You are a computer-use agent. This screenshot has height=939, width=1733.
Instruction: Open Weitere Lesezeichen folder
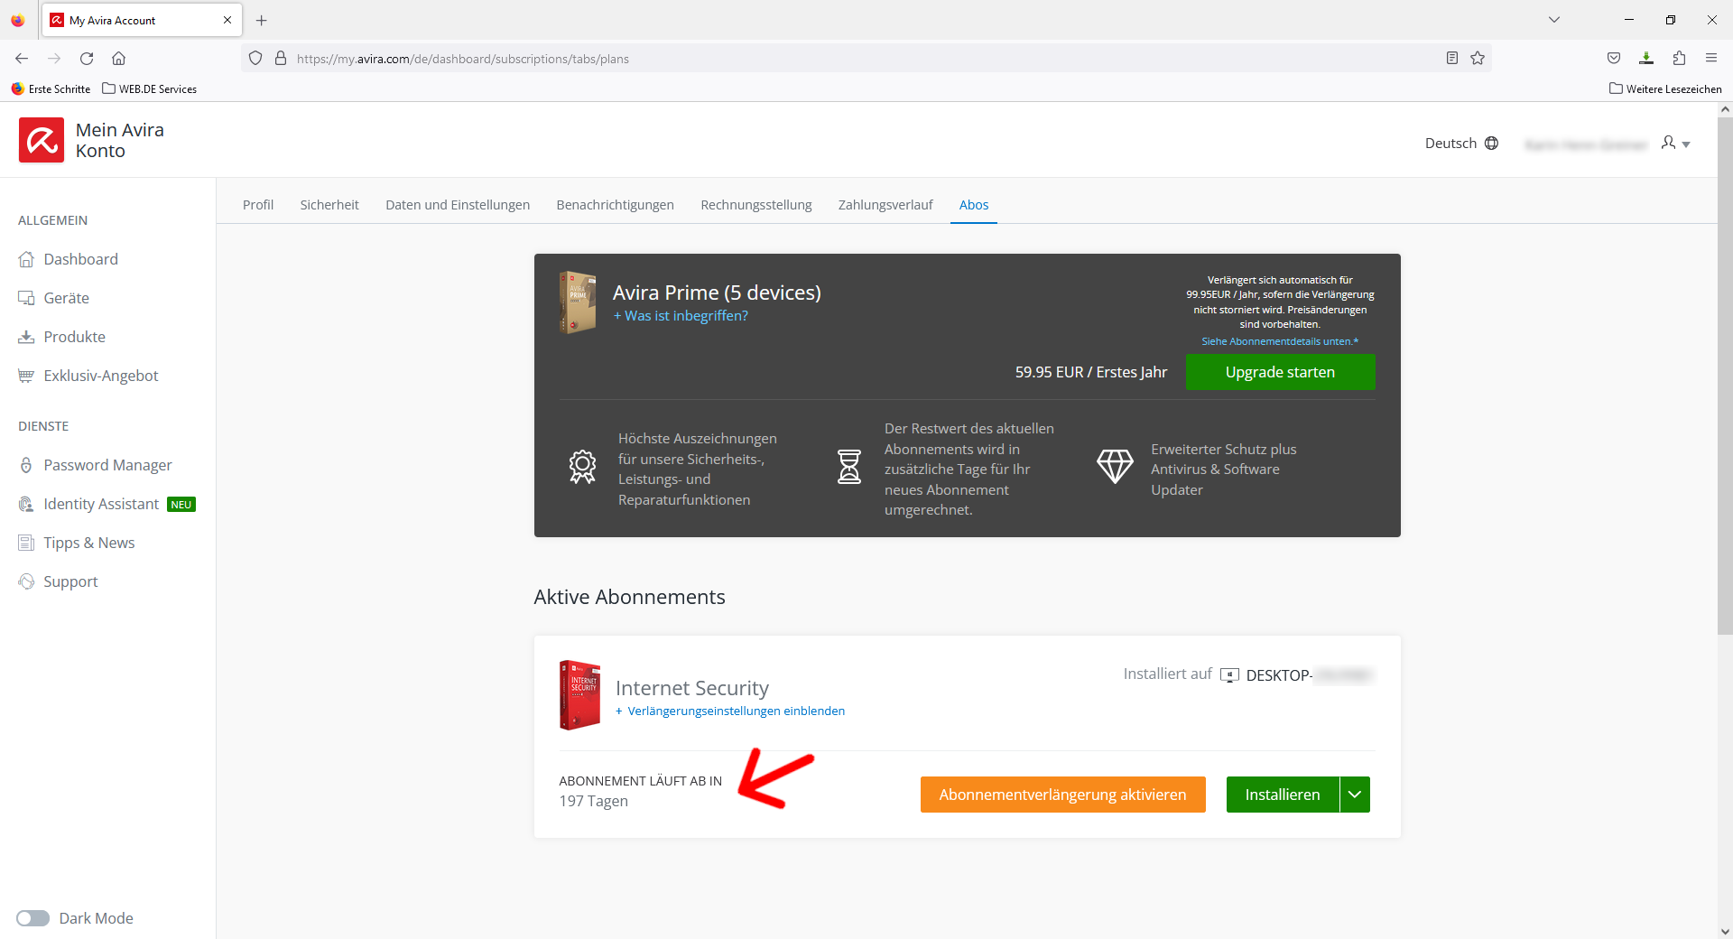pyautogui.click(x=1665, y=89)
